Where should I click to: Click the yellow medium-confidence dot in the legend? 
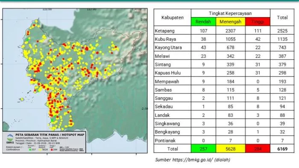[x=40, y=150]
